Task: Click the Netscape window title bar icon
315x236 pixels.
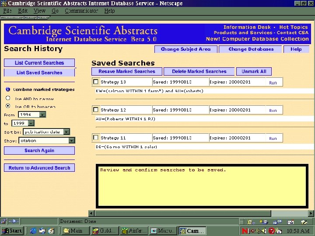Action: coord(3,3)
